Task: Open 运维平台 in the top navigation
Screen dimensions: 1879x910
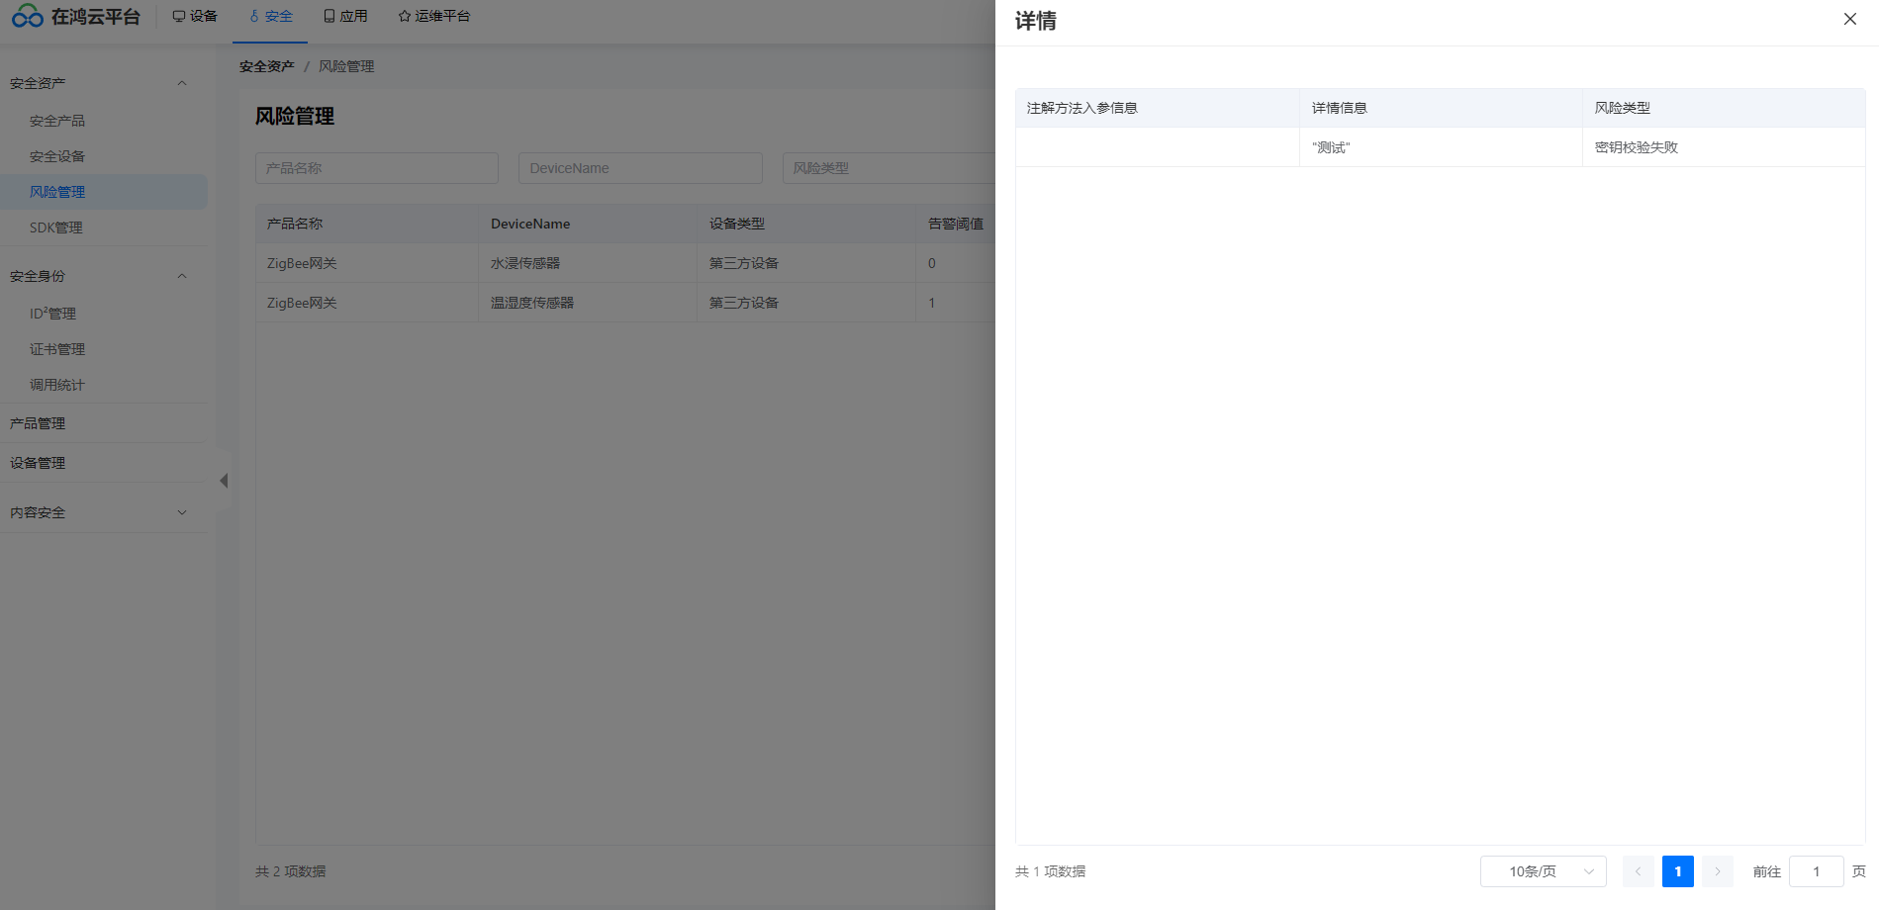Action: (434, 16)
